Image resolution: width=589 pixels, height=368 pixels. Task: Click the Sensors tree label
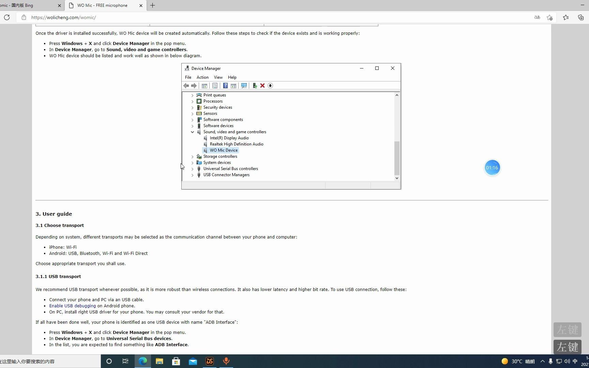click(210, 113)
